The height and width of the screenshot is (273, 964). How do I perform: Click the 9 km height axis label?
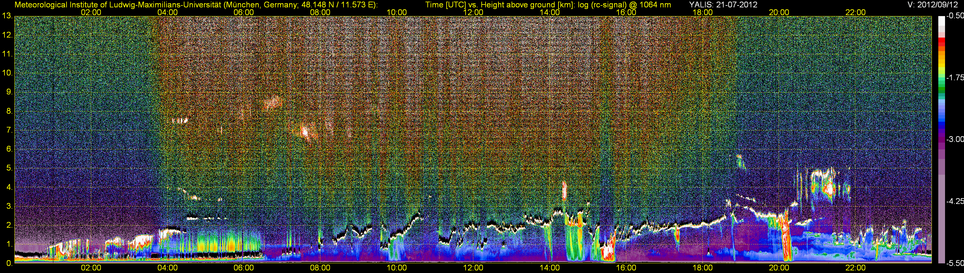coord(9,92)
